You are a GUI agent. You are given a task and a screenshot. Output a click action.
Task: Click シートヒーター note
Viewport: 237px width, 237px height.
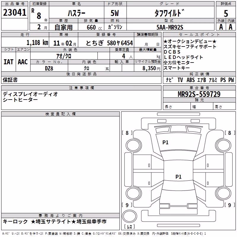[20, 100]
